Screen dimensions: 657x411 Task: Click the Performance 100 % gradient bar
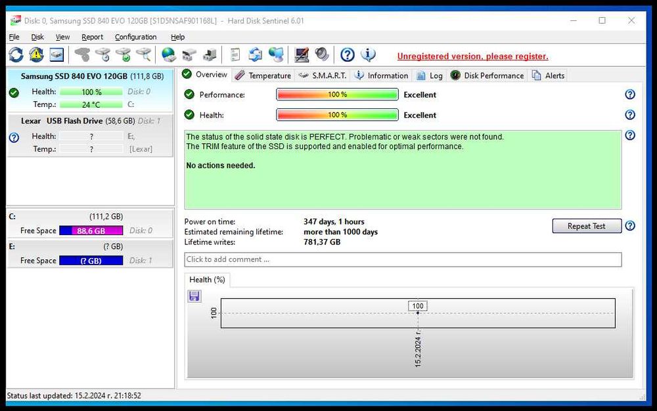pyautogui.click(x=337, y=95)
